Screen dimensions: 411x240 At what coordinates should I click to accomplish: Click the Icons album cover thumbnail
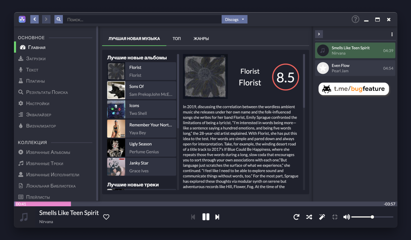point(116,109)
